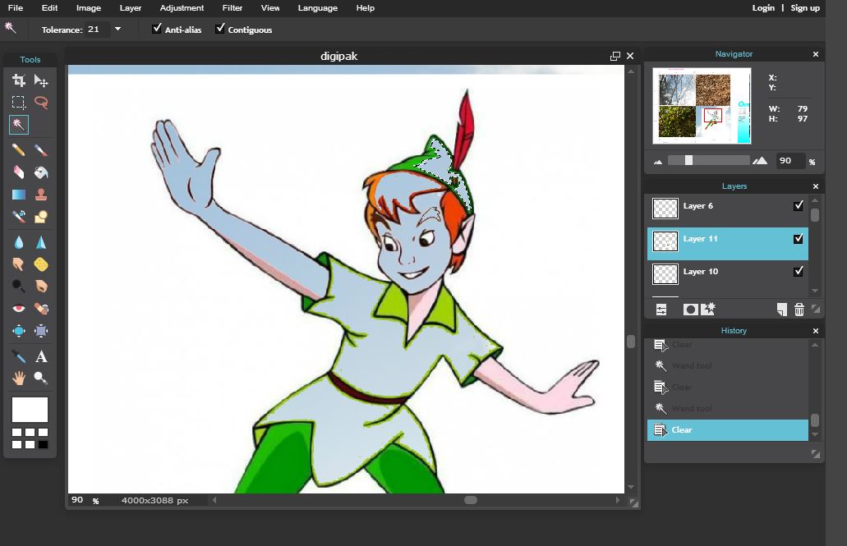Select the Pinch tool
The image size is (847, 546).
click(x=41, y=331)
